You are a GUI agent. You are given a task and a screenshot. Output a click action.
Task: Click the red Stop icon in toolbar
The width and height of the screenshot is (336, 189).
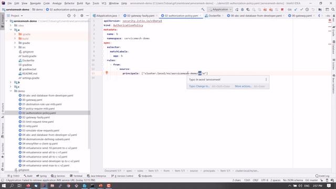point(282,9)
